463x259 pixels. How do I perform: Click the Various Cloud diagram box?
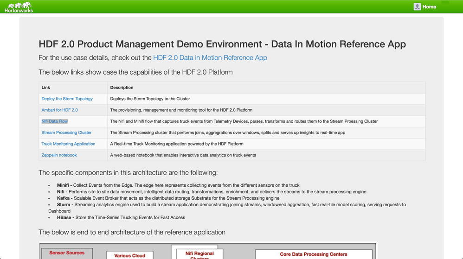[x=129, y=255]
